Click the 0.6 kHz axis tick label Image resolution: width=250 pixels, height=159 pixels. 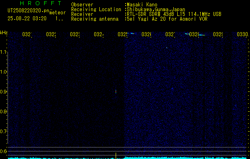pyautogui.click(x=4, y=151)
